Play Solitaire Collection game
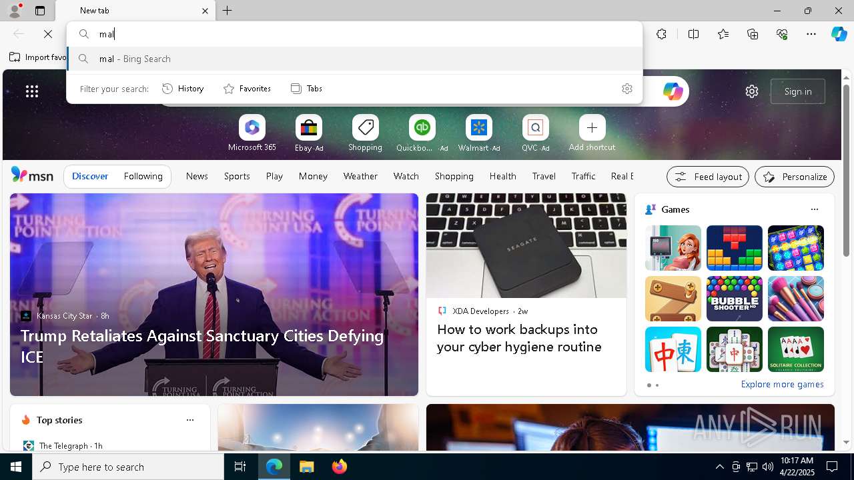The width and height of the screenshot is (854, 480). pos(796,349)
